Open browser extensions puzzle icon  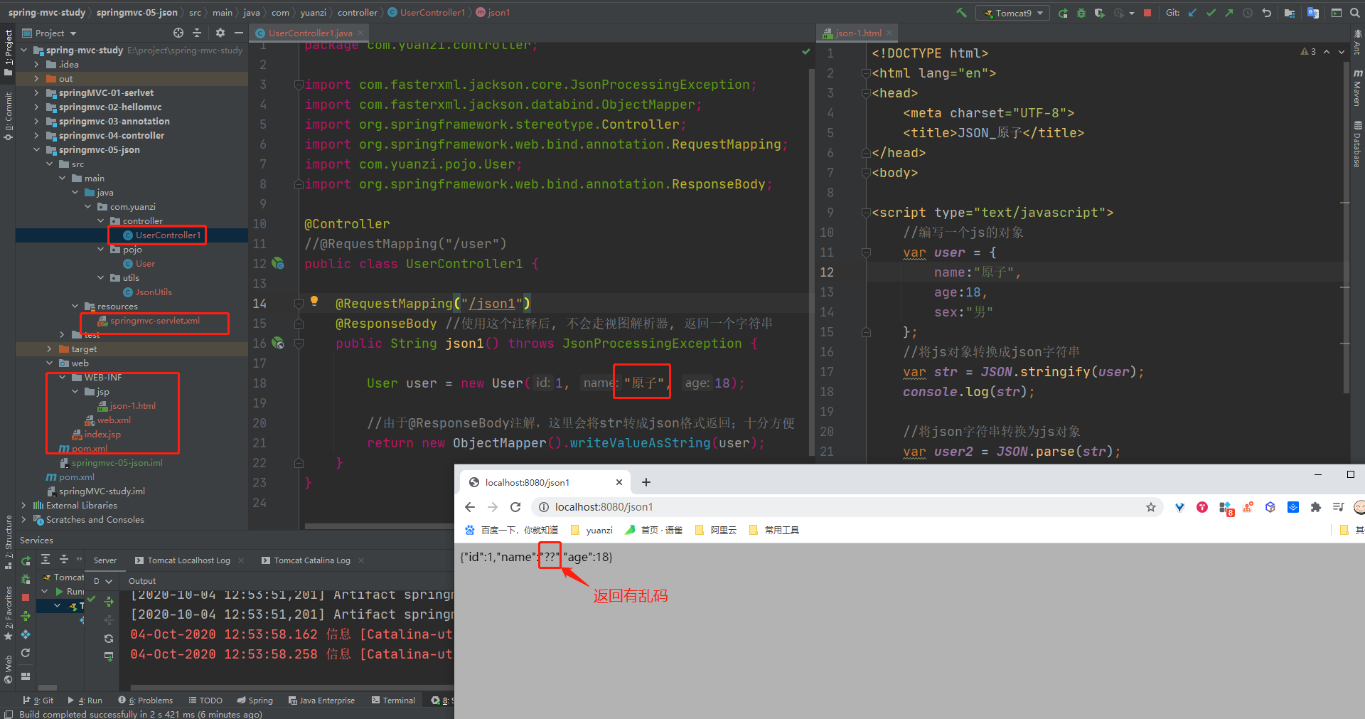coord(1315,507)
